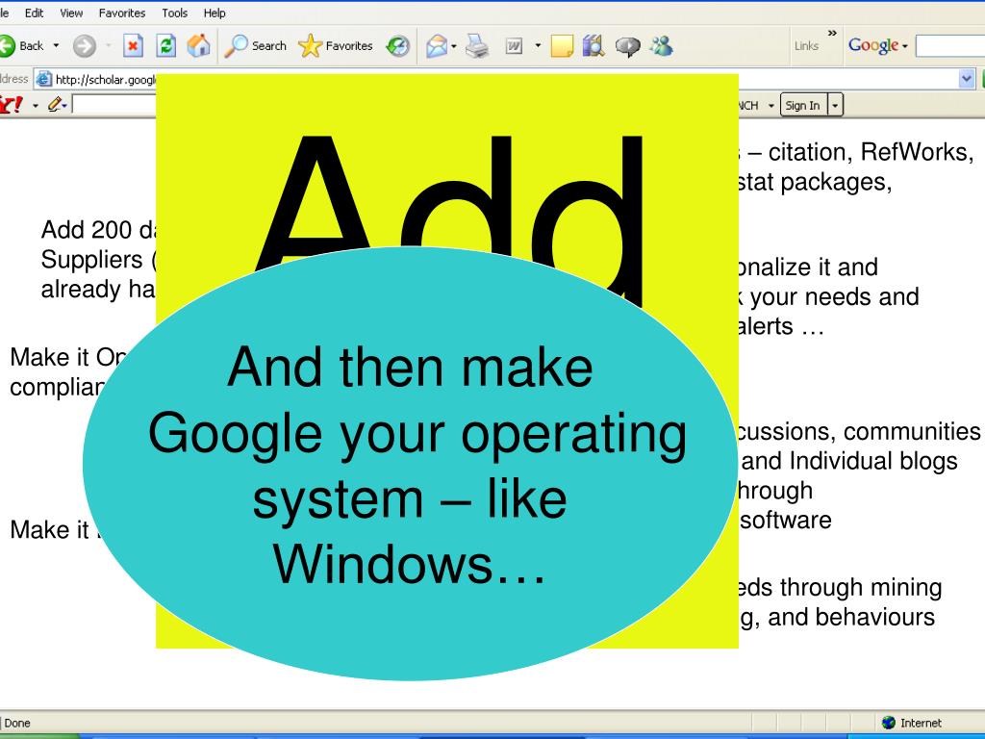Viewport: 985px width, 739px height.
Task: Click the text 'eds through mining'
Action: click(x=840, y=588)
